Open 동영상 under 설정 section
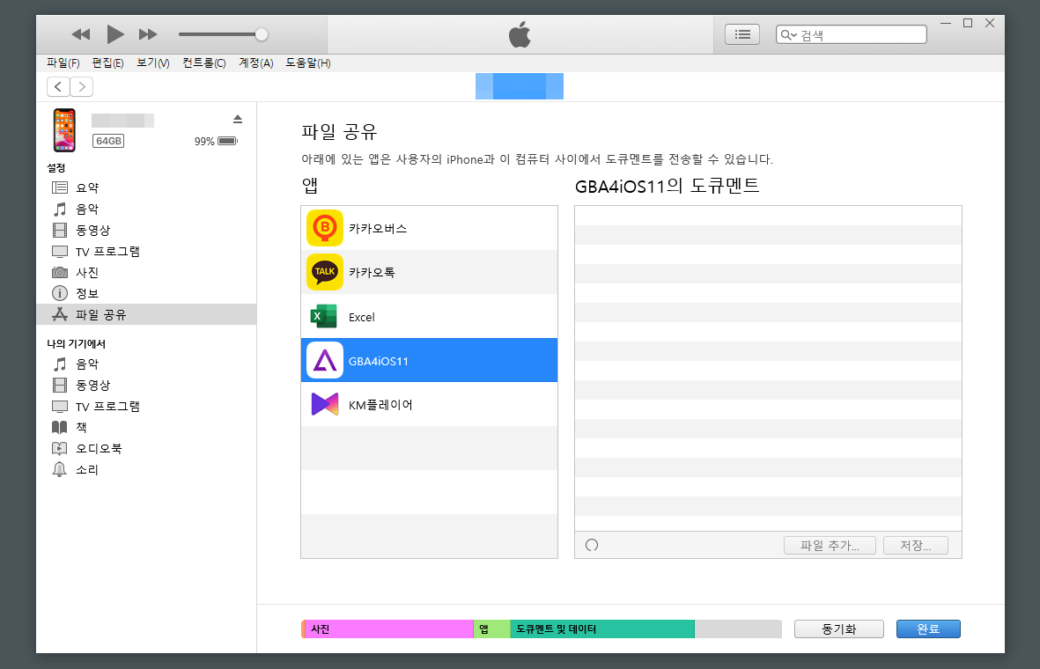The image size is (1040, 669). (146, 230)
